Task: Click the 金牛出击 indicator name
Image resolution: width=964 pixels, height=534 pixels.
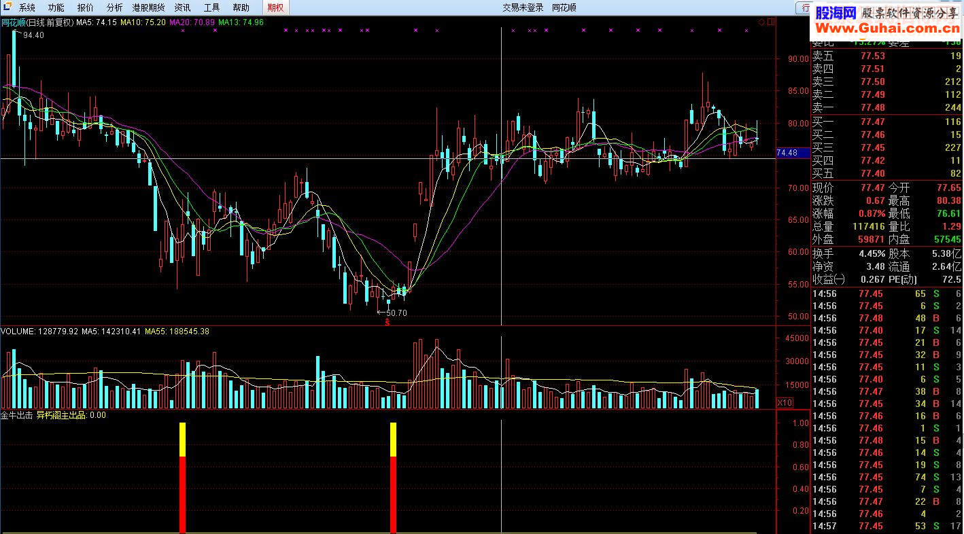Action: [x=16, y=414]
